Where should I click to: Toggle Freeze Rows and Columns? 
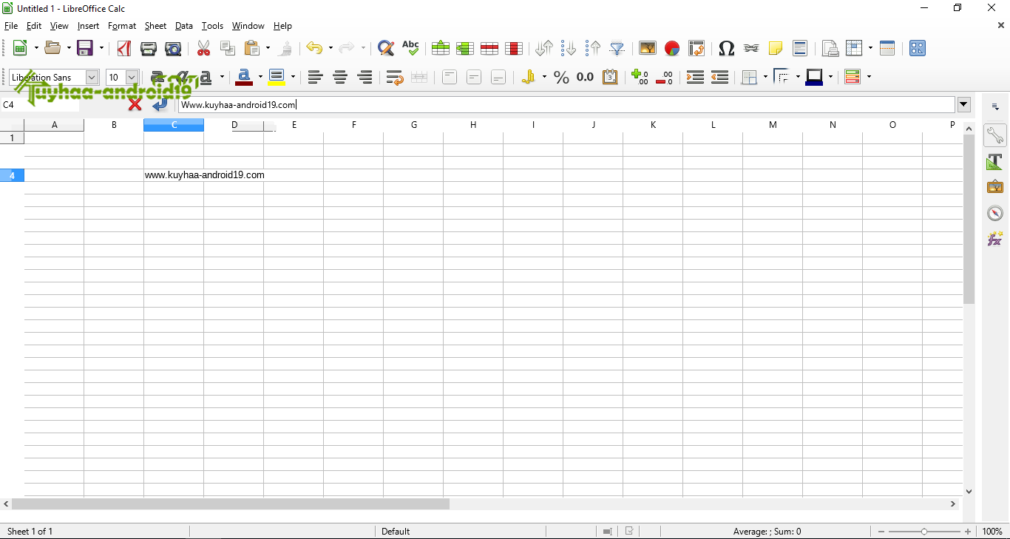coord(855,48)
